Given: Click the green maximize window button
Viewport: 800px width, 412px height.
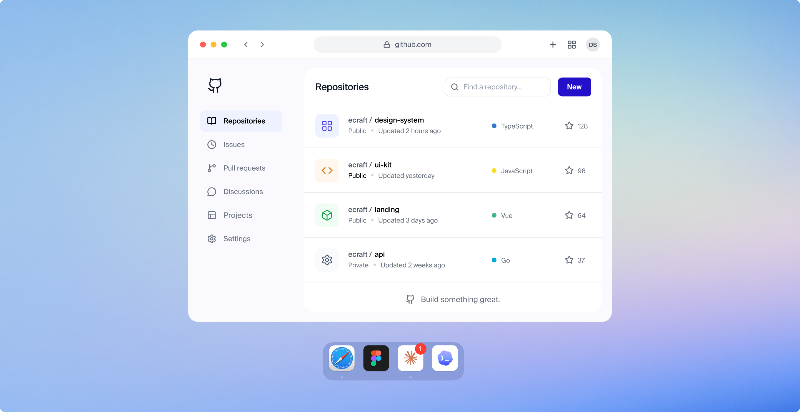Looking at the screenshot, I should 224,45.
